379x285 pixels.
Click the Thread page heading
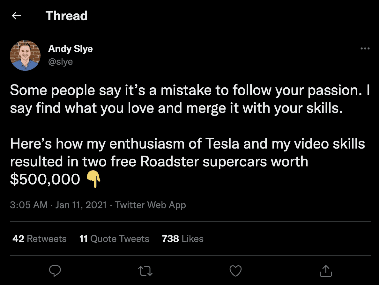[66, 16]
